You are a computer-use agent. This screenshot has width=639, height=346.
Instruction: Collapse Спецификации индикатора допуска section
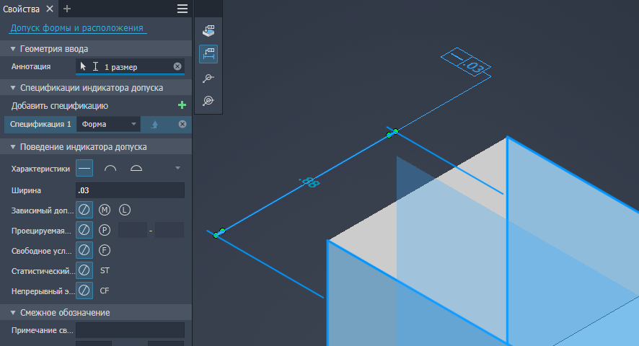13,88
